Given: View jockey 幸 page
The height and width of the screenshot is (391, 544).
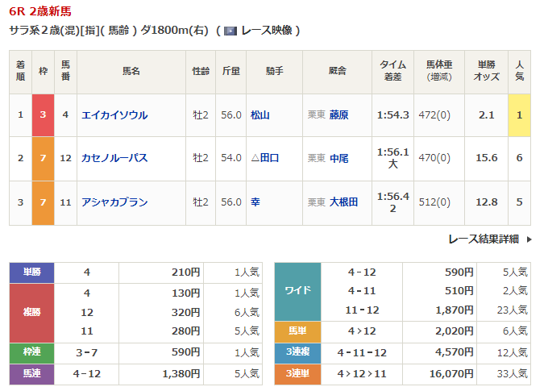Looking at the screenshot, I should [255, 202].
